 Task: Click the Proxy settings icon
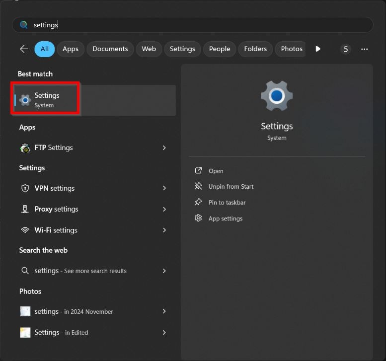pyautogui.click(x=25, y=209)
